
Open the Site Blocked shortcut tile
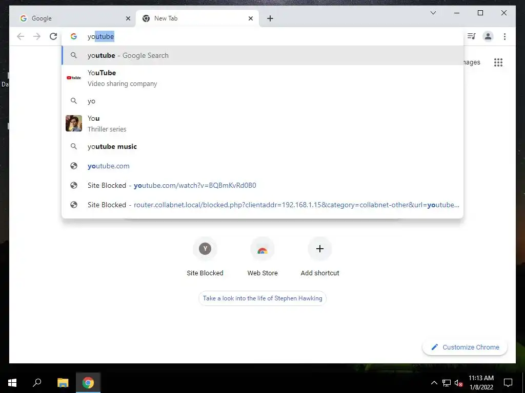[205, 257]
